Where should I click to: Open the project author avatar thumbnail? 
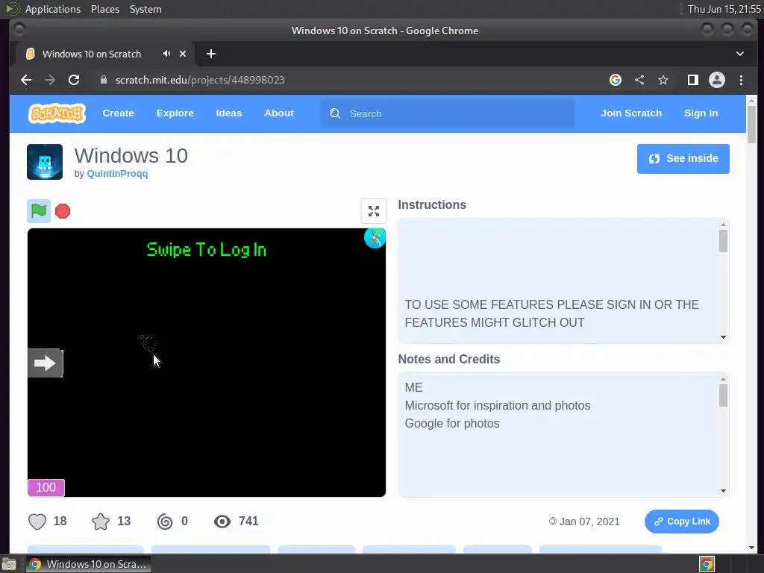tap(45, 162)
